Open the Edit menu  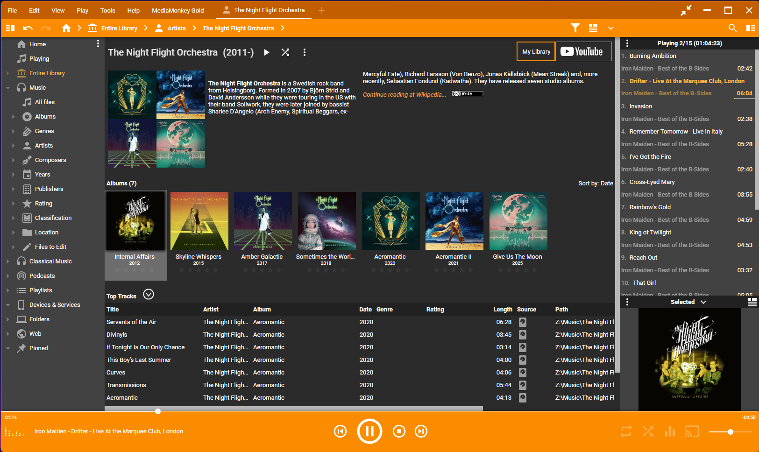tap(34, 10)
